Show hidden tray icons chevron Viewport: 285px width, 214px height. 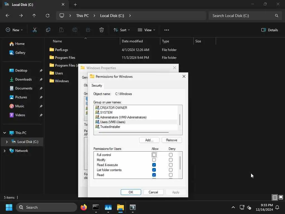coord(233,207)
